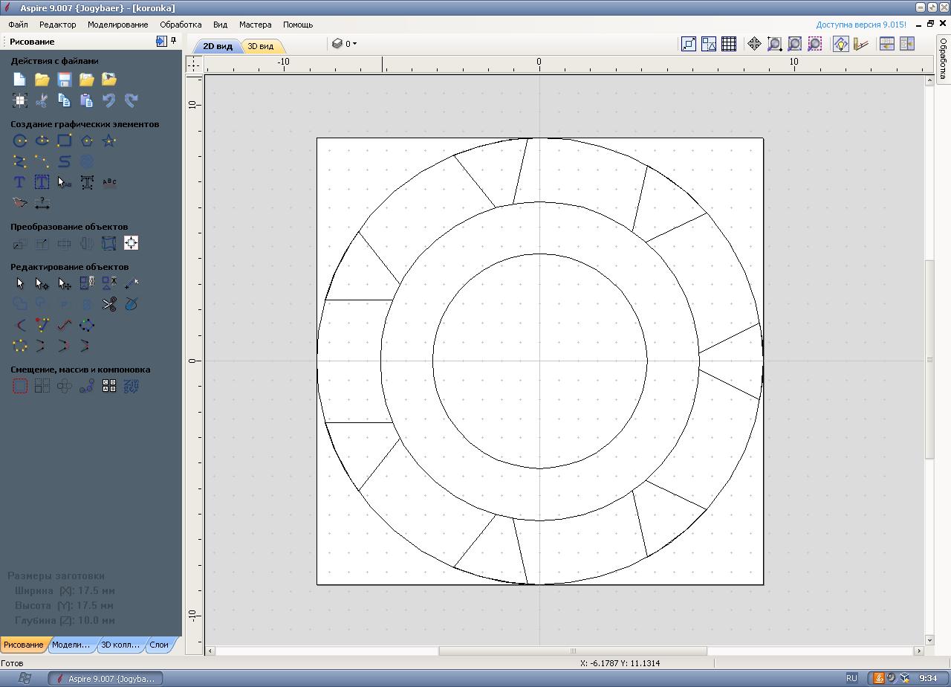Select the scissors Trim Vectors tool
Viewport: 951px width, 687px height.
(109, 304)
